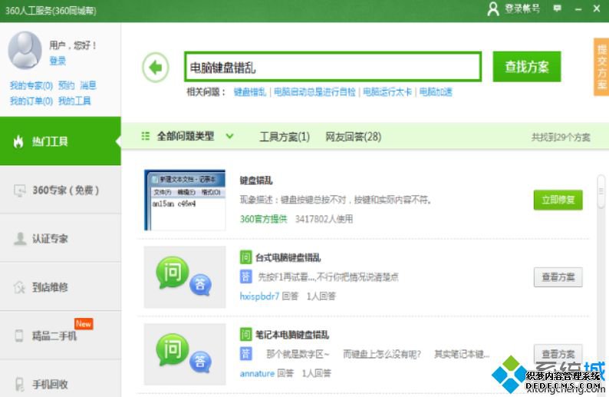Click the New badge on 精品二手机
The height and width of the screenshot is (397, 609).
point(84,323)
